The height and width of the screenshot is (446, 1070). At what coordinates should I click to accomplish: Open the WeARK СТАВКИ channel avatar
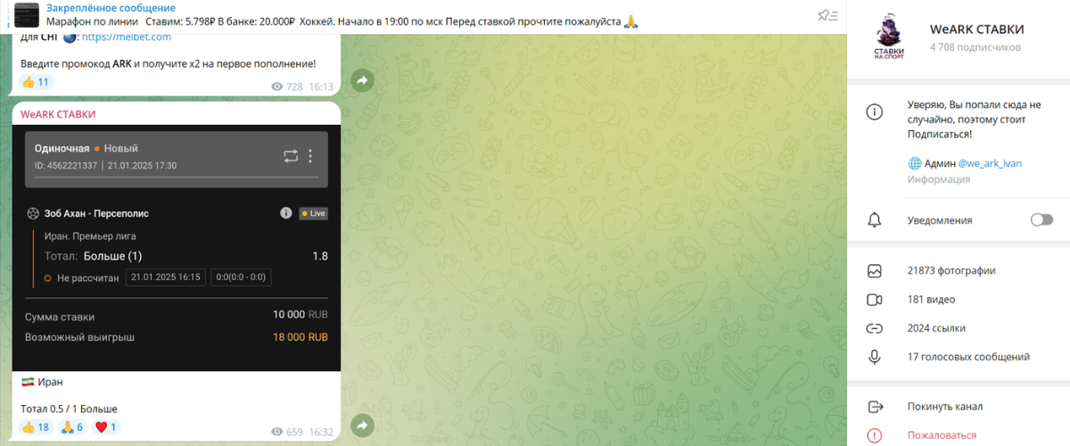pyautogui.click(x=888, y=38)
